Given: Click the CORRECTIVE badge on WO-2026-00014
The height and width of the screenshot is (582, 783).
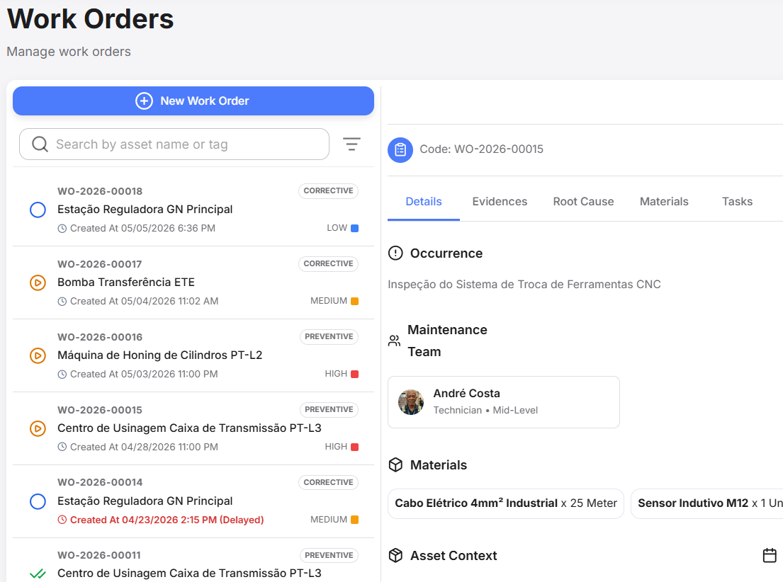Looking at the screenshot, I should click(328, 482).
